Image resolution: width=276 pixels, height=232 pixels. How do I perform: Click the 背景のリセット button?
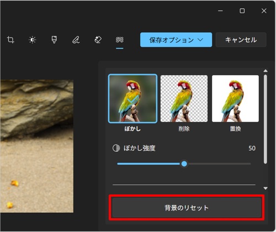point(187,208)
